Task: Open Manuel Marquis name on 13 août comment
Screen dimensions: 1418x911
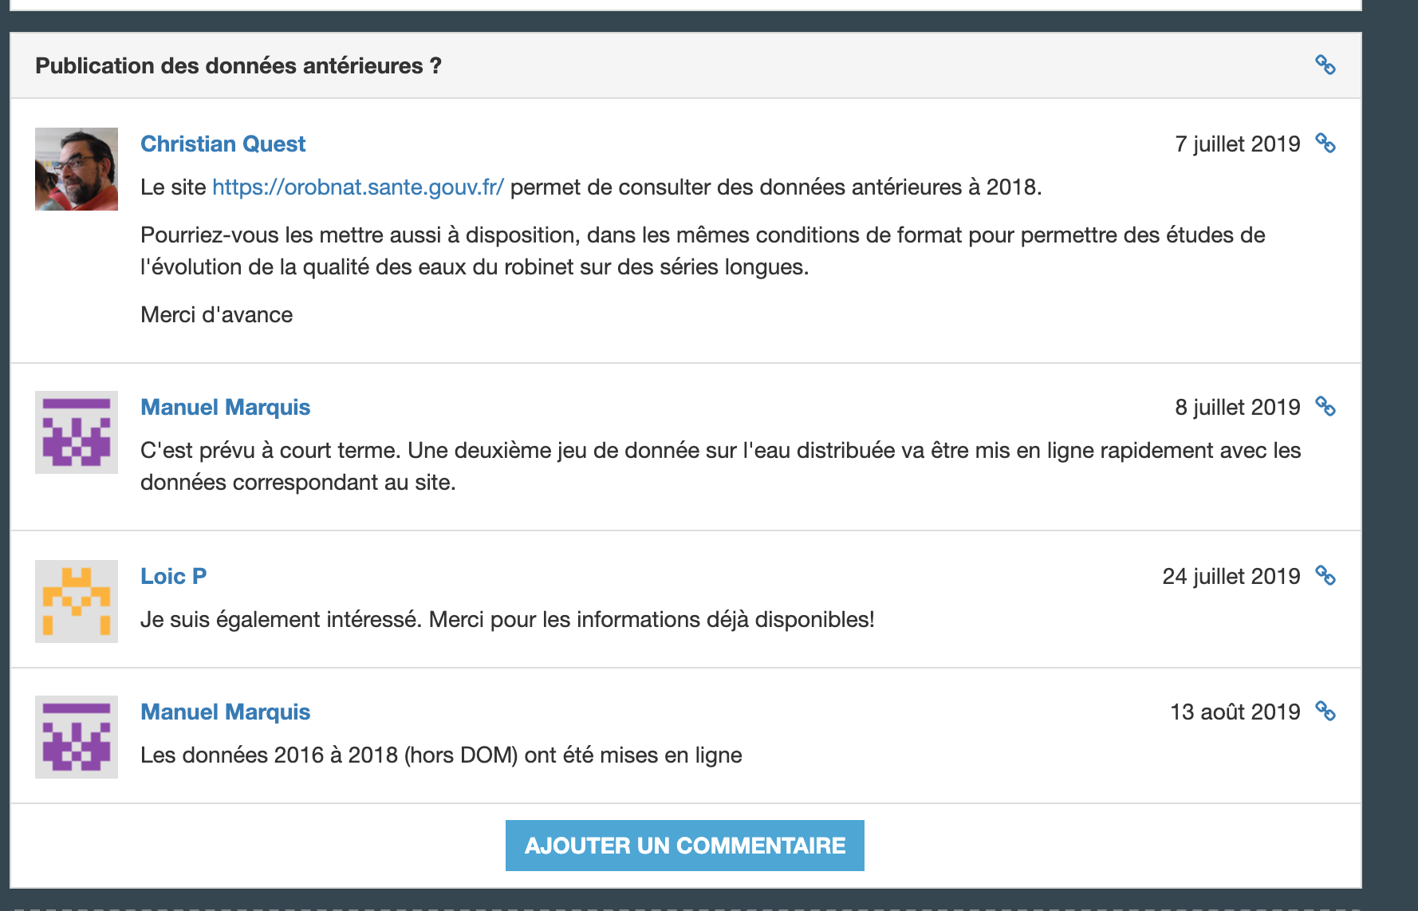Action: 225,712
